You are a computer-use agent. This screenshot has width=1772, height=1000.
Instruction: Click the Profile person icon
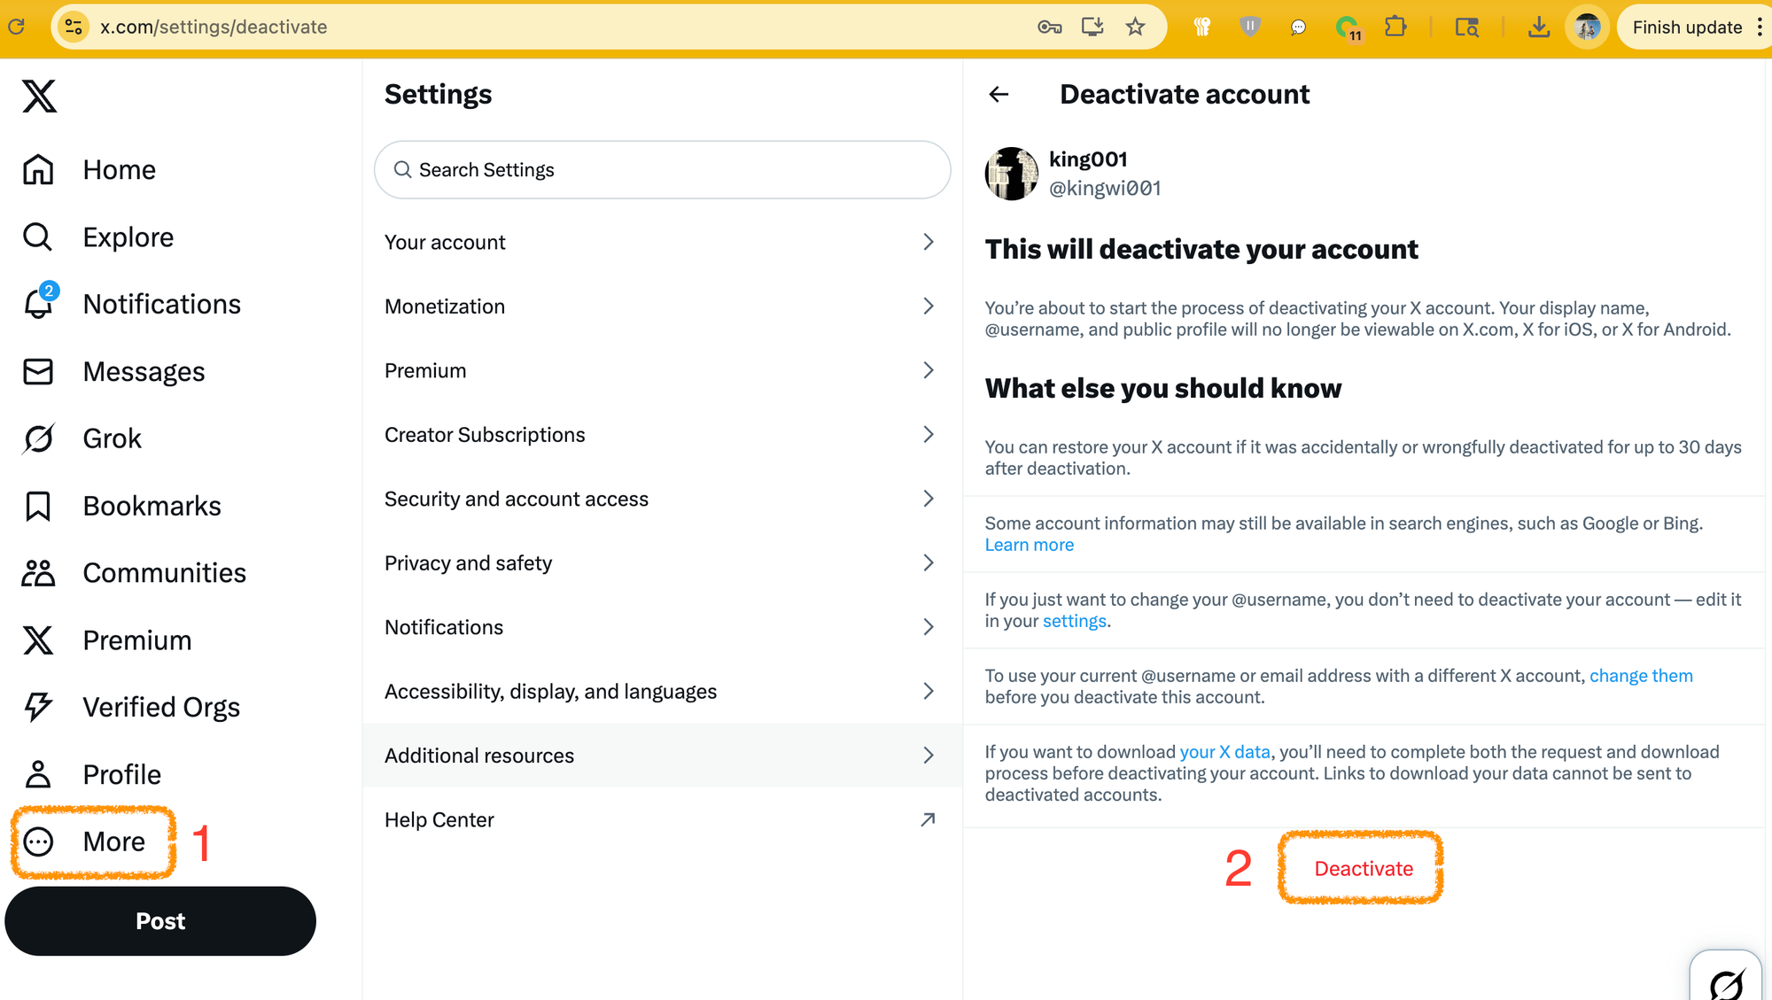coord(38,774)
